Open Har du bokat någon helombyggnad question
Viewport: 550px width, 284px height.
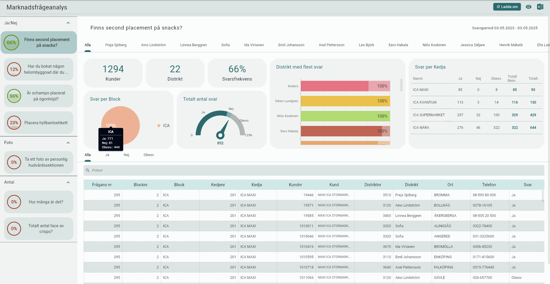[39, 69]
